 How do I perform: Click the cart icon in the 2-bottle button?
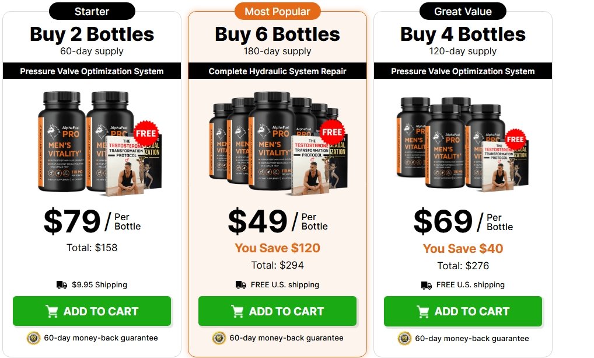[x=52, y=311]
